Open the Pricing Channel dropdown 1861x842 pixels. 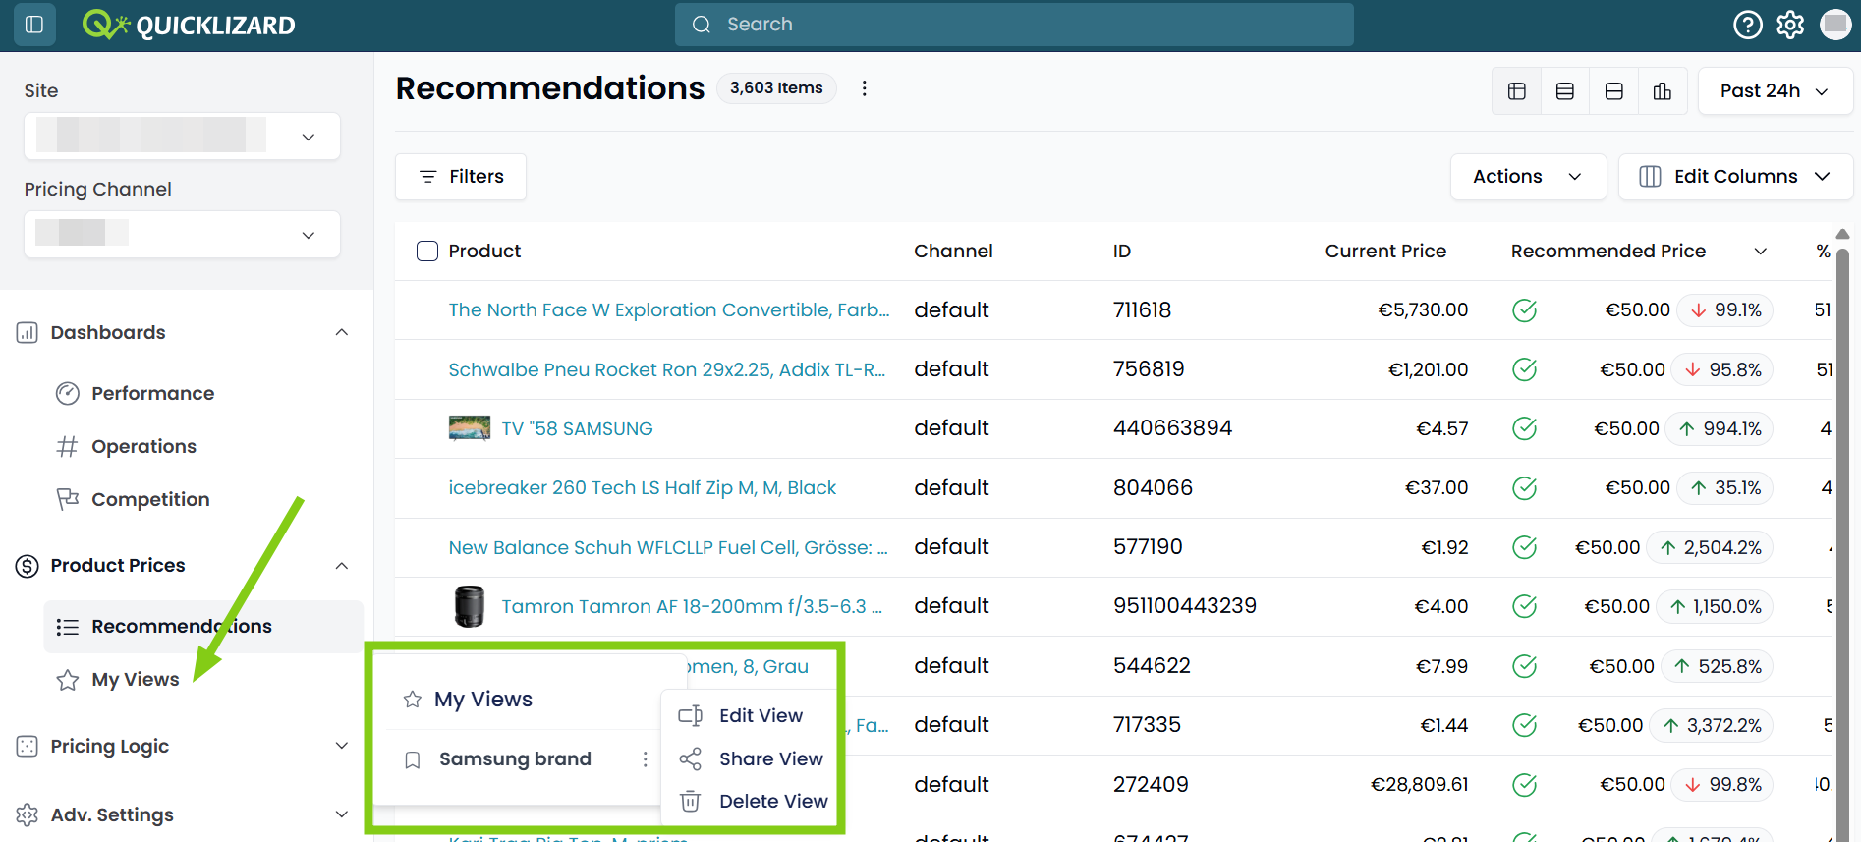(x=182, y=234)
